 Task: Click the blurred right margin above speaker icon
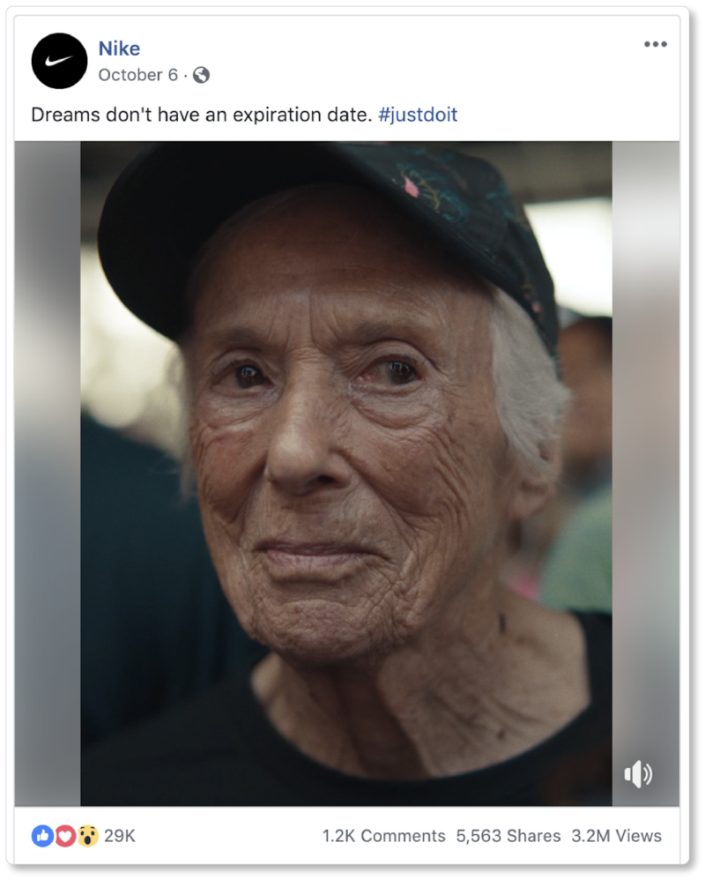(x=645, y=441)
